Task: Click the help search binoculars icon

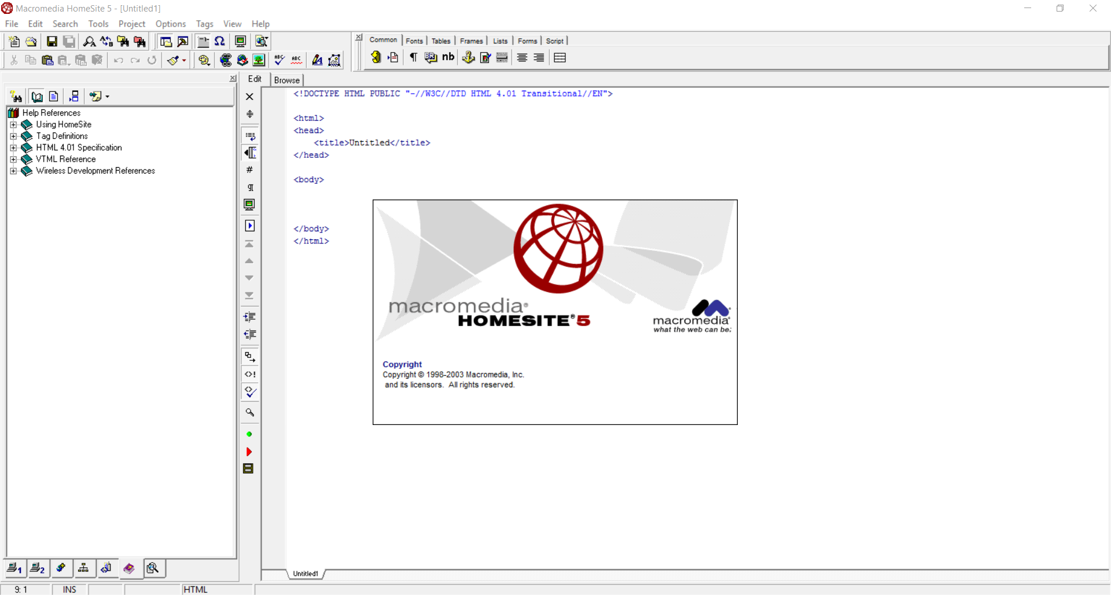Action: click(x=16, y=97)
